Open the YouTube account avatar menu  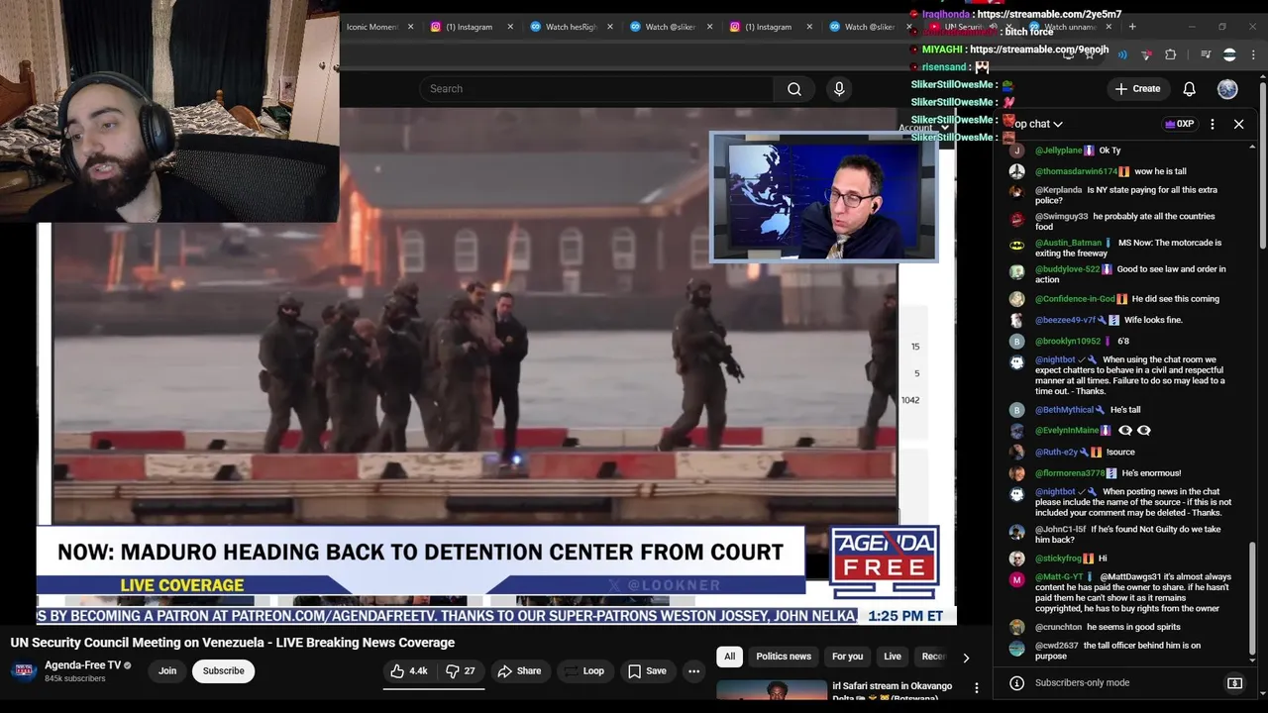pos(1227,89)
